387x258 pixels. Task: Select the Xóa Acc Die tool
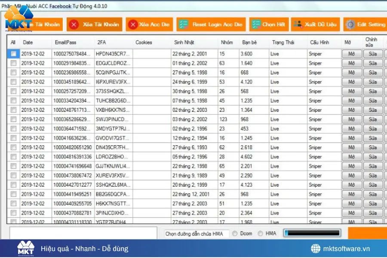133,25
